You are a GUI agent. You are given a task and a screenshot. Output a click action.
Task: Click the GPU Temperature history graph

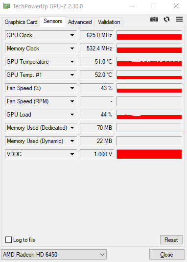click(x=149, y=62)
